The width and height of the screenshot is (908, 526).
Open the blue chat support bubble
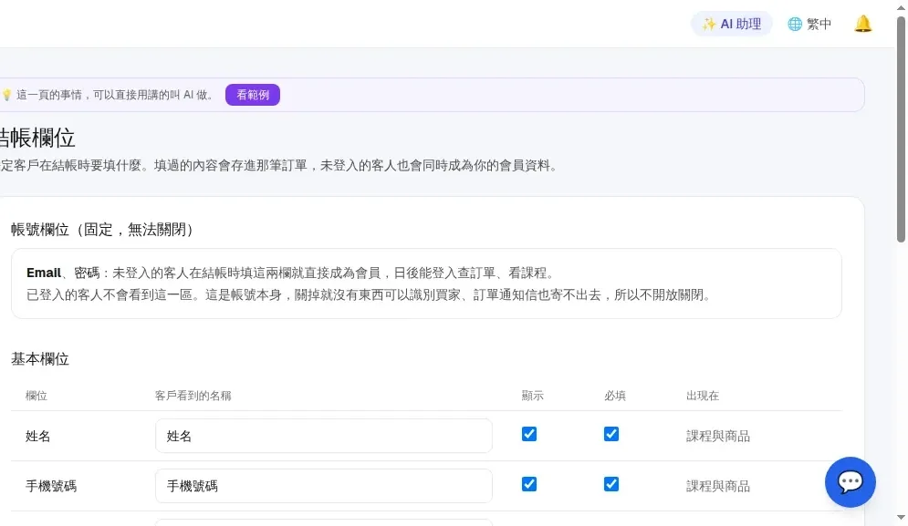(851, 482)
